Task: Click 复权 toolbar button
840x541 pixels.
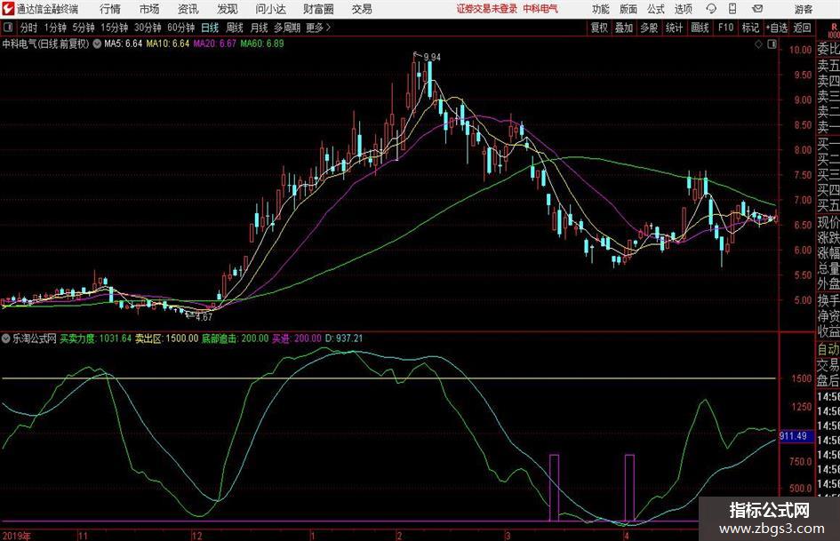Action: tap(599, 28)
